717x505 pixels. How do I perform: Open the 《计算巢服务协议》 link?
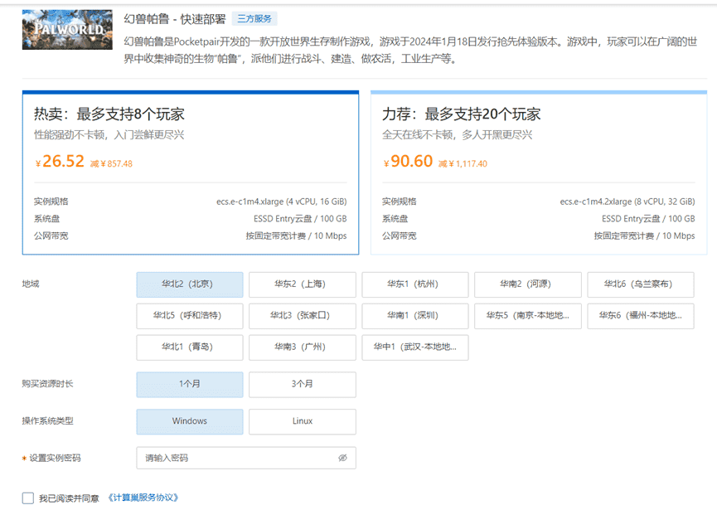click(143, 498)
